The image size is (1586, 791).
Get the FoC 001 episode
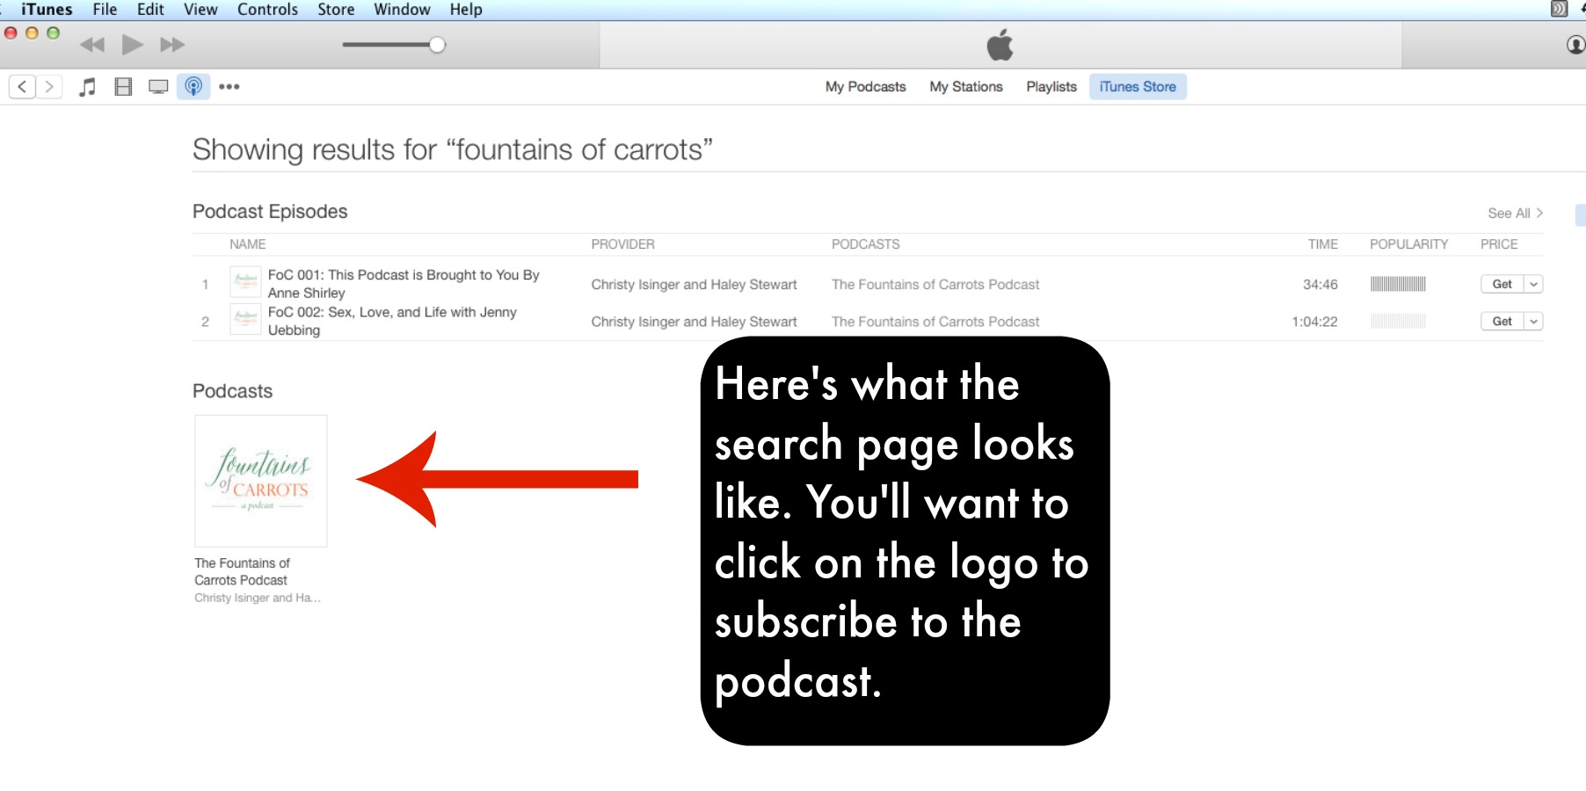click(x=1502, y=284)
